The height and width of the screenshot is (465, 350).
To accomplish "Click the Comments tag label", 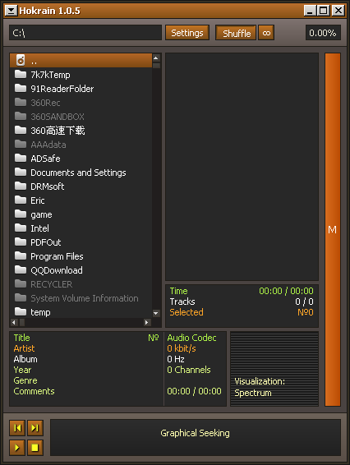I will coord(34,391).
